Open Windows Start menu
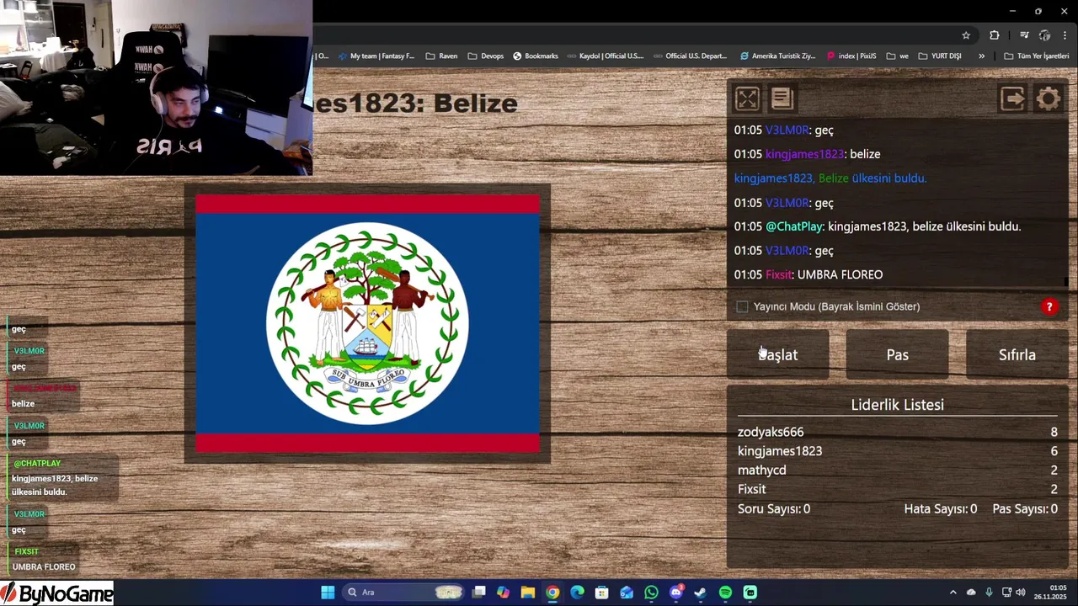Screen dimensions: 1078x606 [x=328, y=593]
